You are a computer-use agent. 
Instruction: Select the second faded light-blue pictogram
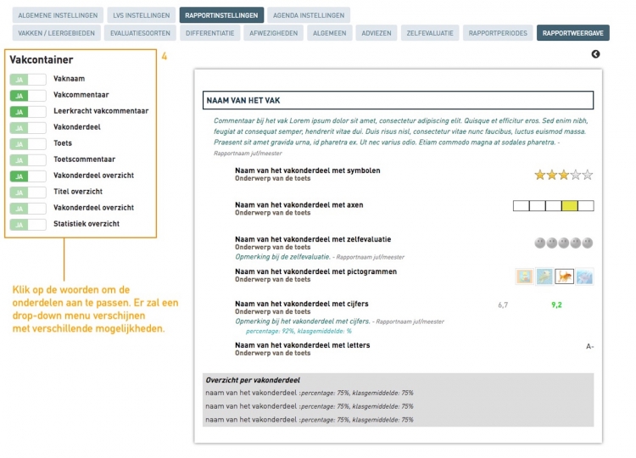(x=544, y=276)
